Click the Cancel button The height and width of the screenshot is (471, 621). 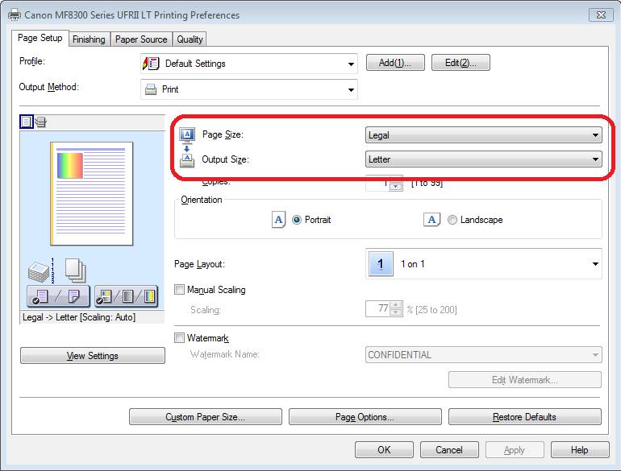[x=449, y=449]
